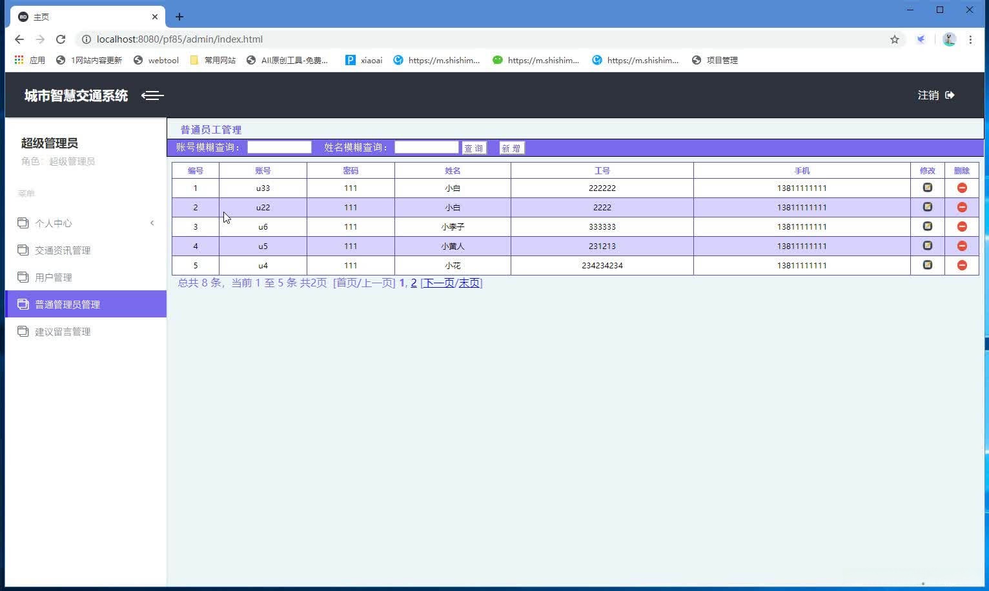Click the 下一页 next page link

click(x=438, y=283)
